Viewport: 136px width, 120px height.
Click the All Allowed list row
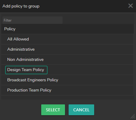(x=67, y=39)
